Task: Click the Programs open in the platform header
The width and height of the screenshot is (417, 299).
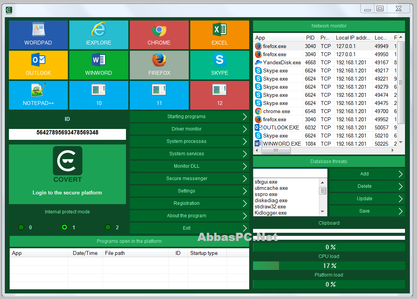Action: coord(129,241)
